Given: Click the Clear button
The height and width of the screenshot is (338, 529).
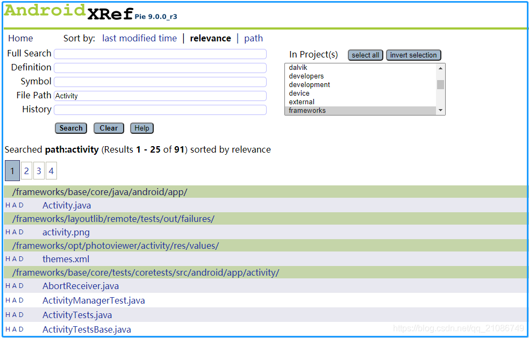Looking at the screenshot, I should (x=109, y=128).
